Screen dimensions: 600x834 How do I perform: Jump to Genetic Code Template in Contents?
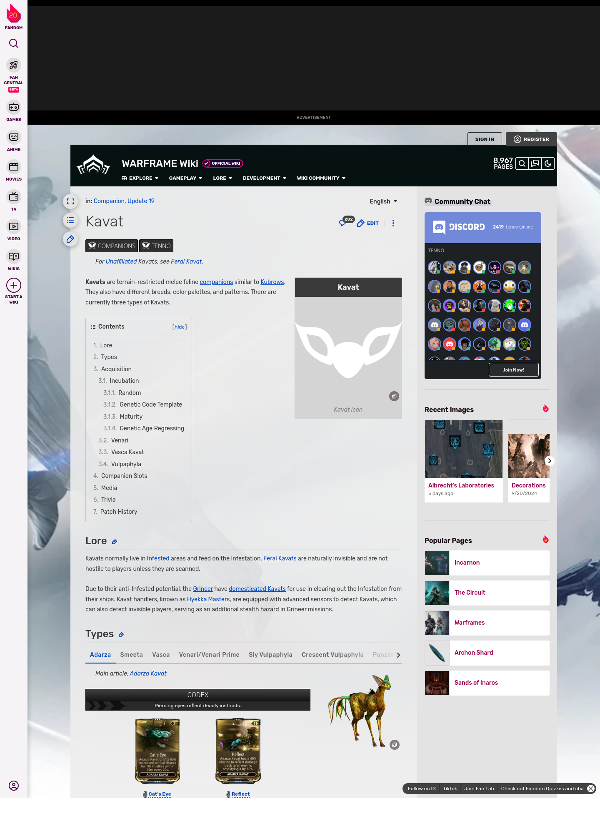tap(151, 404)
